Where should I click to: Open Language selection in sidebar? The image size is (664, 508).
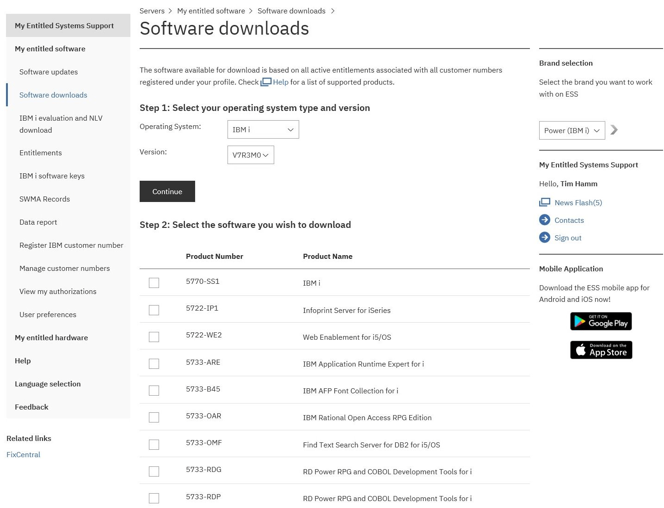click(48, 384)
